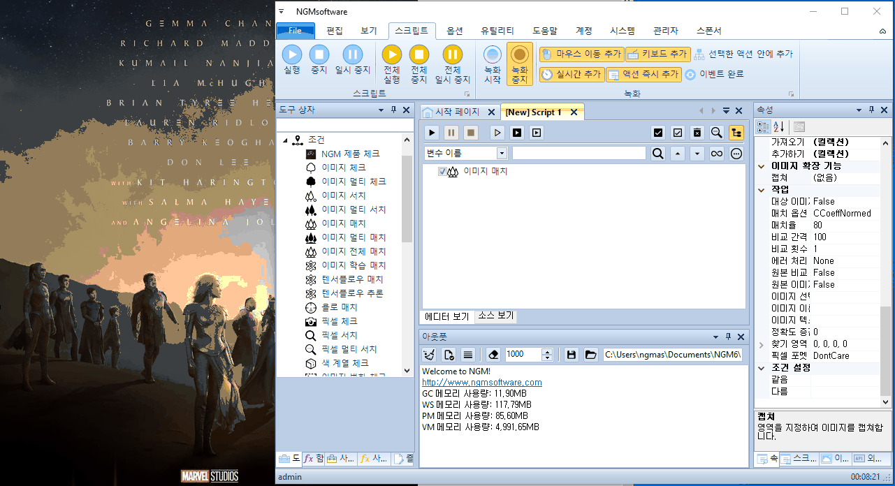Toggle 마우스 이동 추가 option
Image resolution: width=895 pixels, height=486 pixels.
581,54
